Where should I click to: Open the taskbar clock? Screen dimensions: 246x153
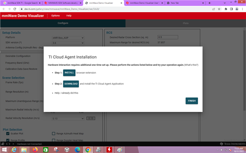(x=239, y=150)
